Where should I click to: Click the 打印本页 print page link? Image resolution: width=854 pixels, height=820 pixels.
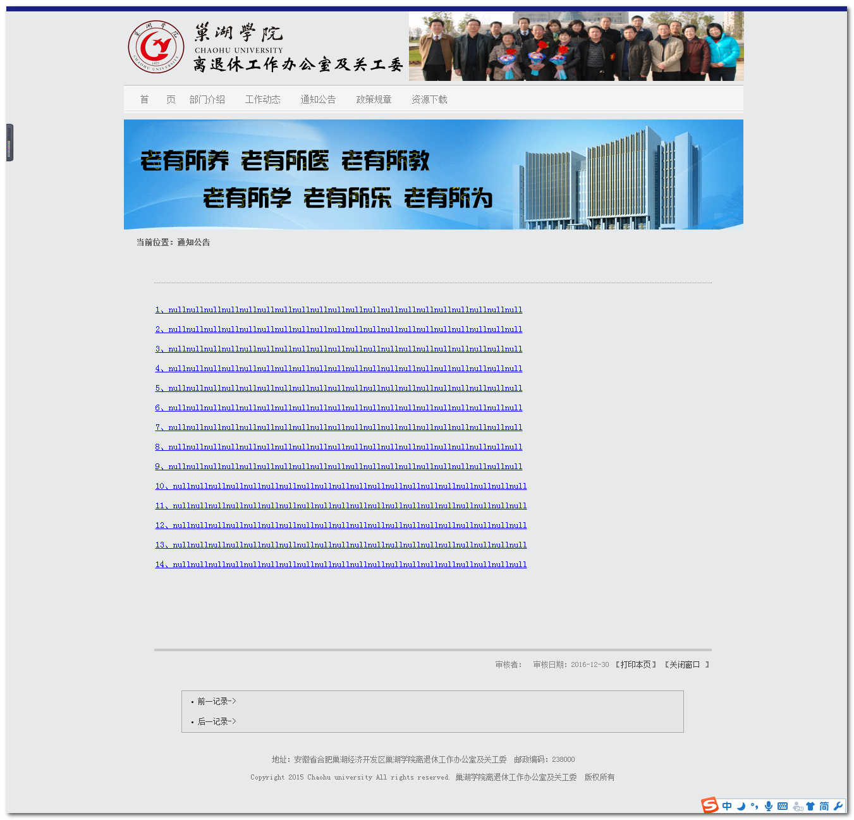pos(636,664)
